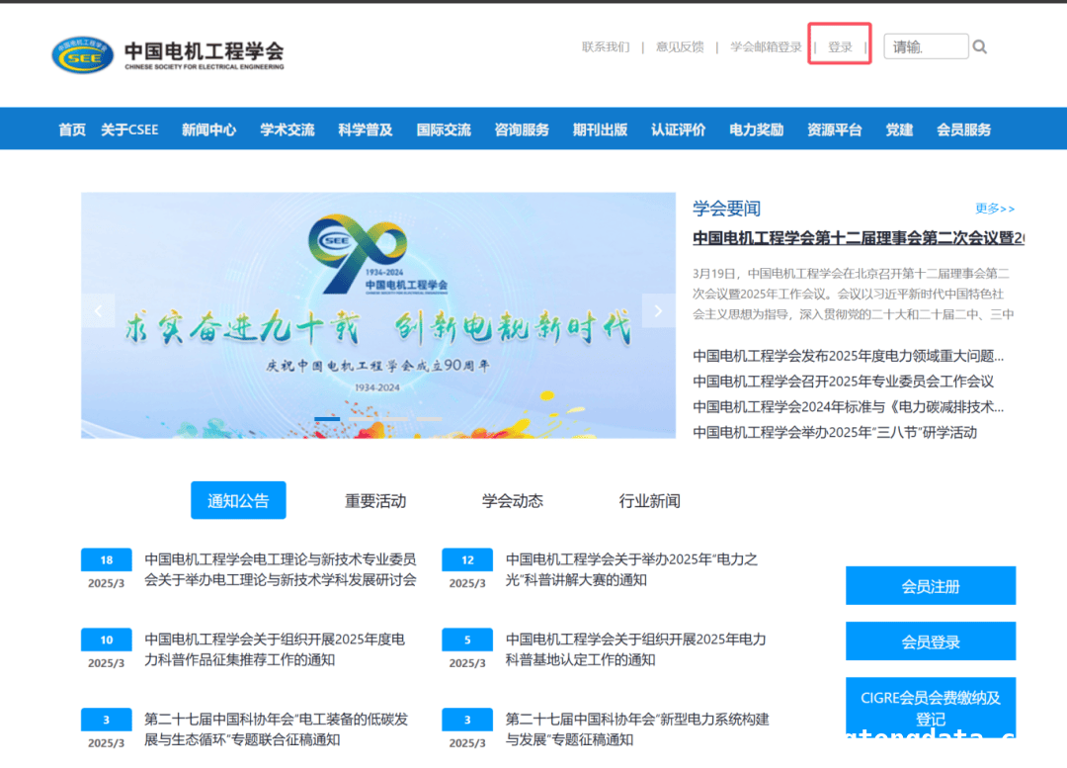Screen dimensions: 1067x768
Task: Open 学术交流 menu item
Action: (287, 129)
